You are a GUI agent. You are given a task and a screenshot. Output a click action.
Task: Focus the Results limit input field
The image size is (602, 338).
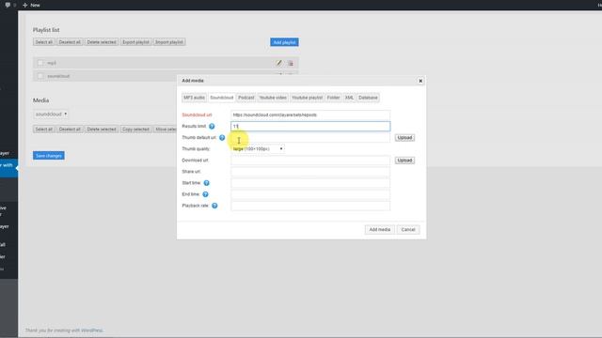click(x=310, y=126)
